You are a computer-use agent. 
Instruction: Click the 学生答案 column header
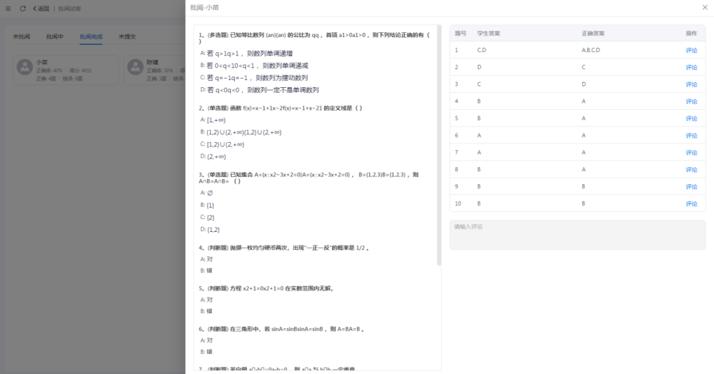(x=489, y=33)
